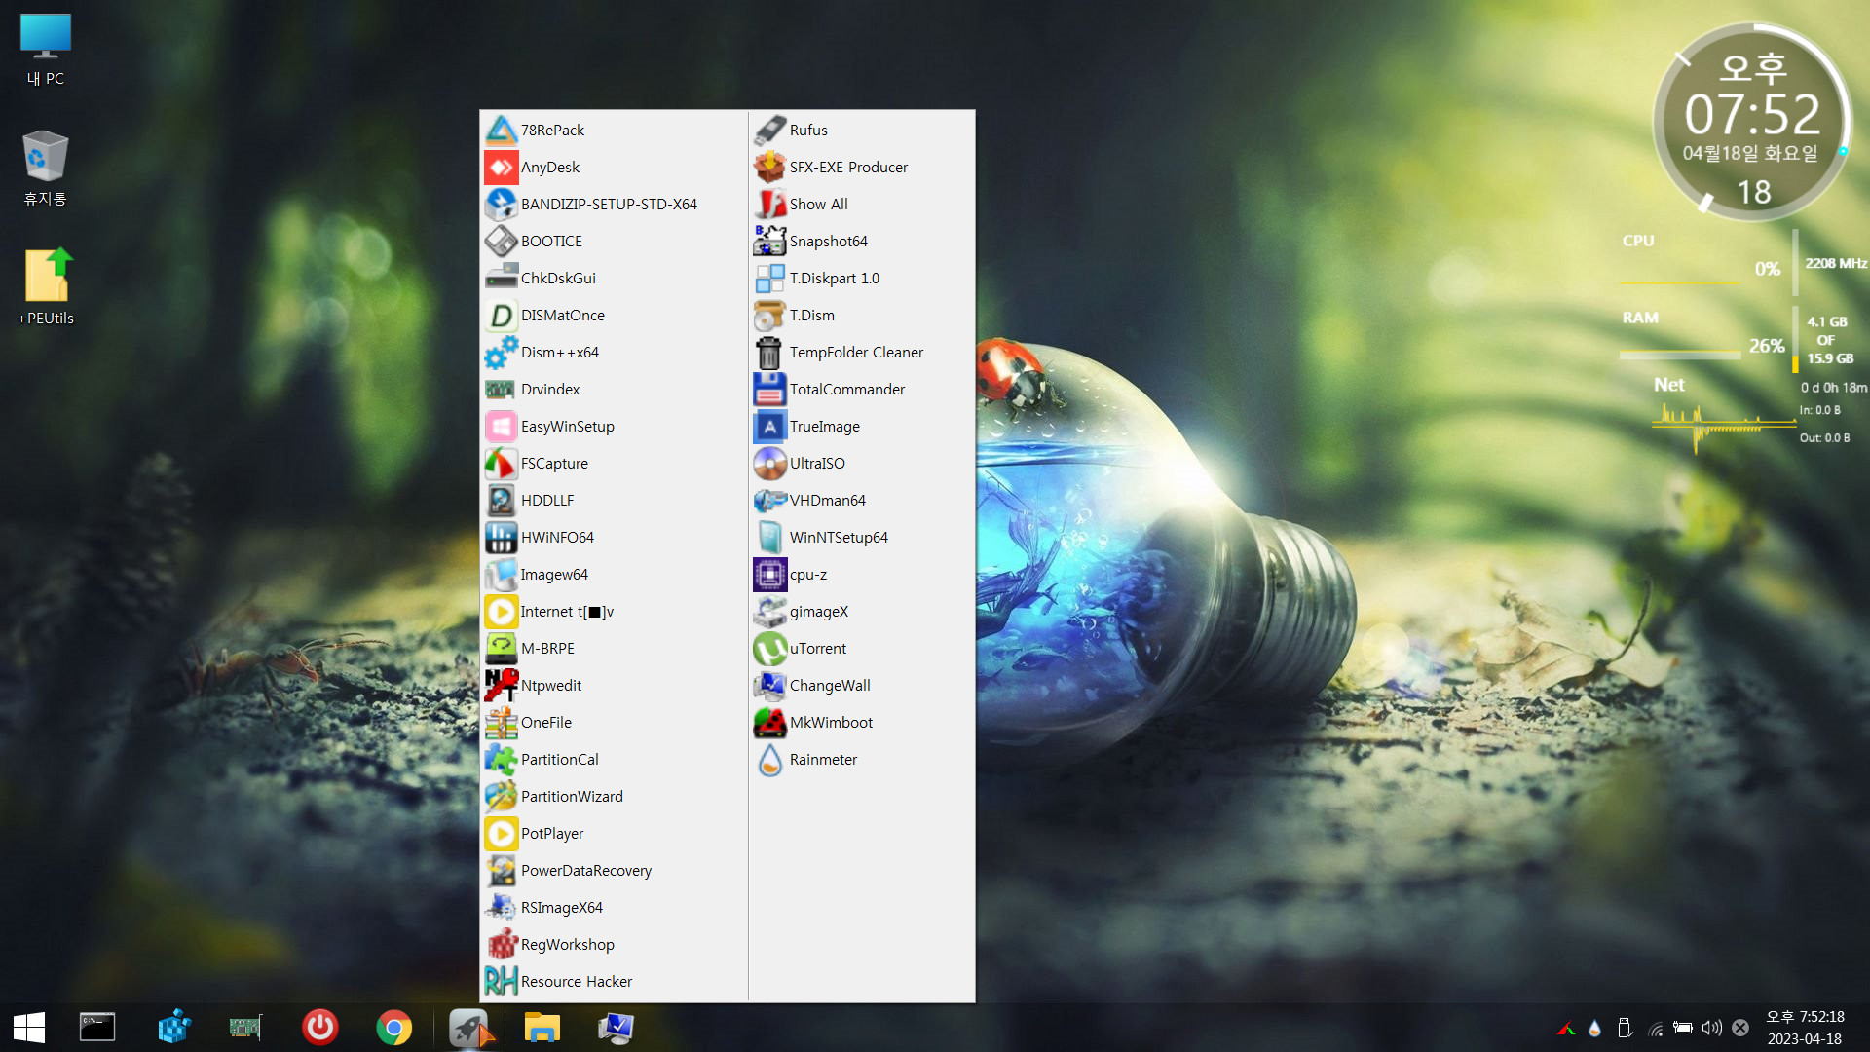Click the +PEUtils desktop shortcut

pyautogui.click(x=46, y=287)
